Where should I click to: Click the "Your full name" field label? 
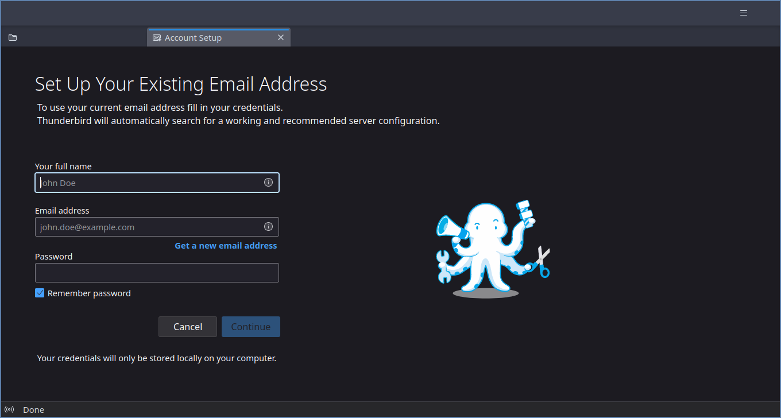(63, 167)
